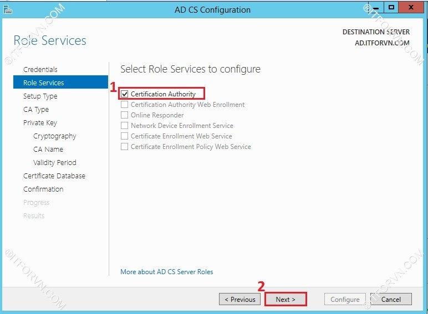Tick the Online Responder checkbox

tap(125, 115)
